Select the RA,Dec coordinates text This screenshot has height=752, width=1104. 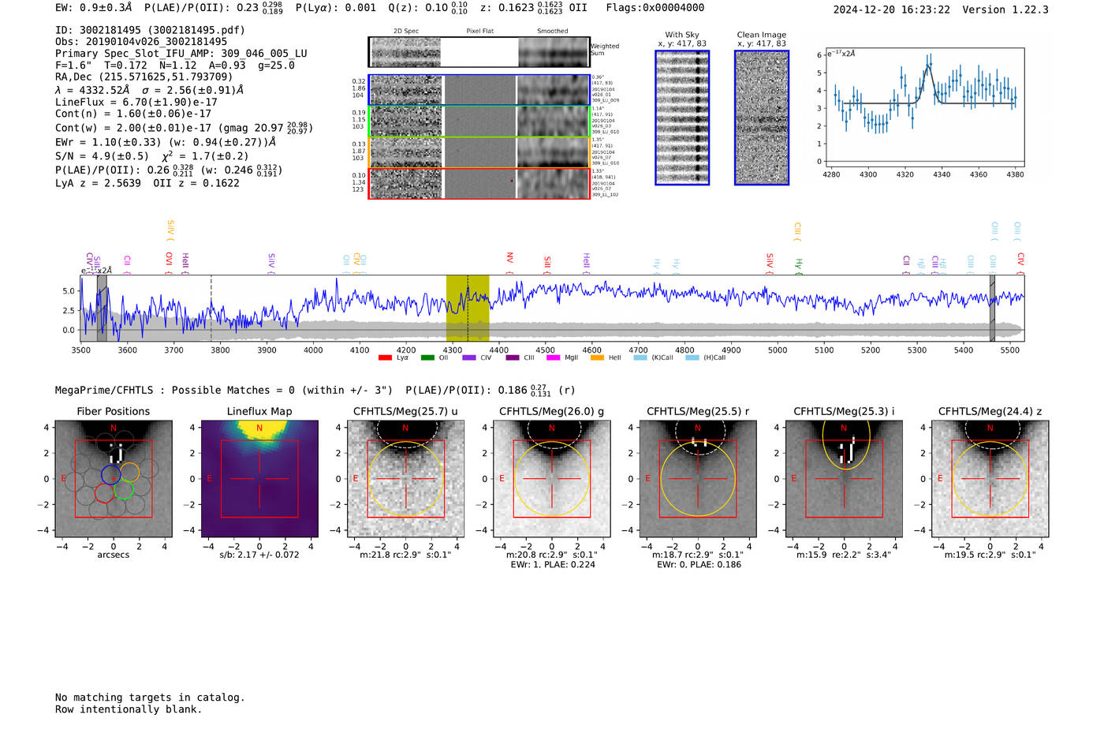click(x=144, y=77)
